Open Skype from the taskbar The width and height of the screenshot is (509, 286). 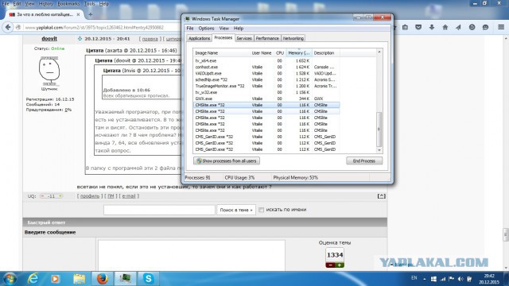[149, 279]
